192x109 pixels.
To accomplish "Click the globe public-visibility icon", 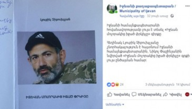I will click(172, 16).
